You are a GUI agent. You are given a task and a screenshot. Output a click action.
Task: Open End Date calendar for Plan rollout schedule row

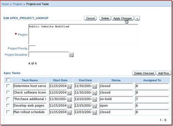tap(95, 112)
